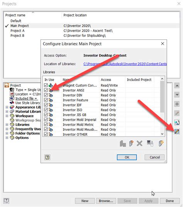
Task: Expand Options tree node
Action: click(x=7, y=138)
